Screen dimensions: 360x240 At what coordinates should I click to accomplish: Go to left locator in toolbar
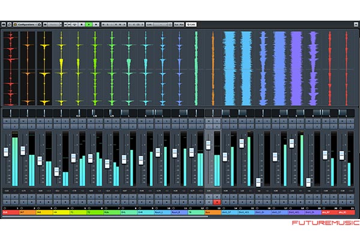coord(65,25)
